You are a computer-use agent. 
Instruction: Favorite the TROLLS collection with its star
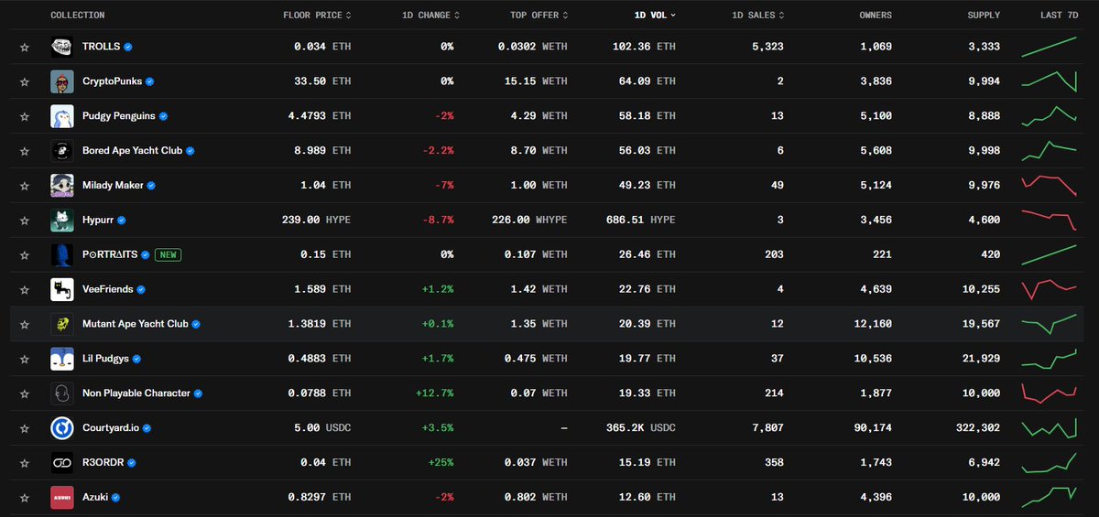pyautogui.click(x=25, y=47)
